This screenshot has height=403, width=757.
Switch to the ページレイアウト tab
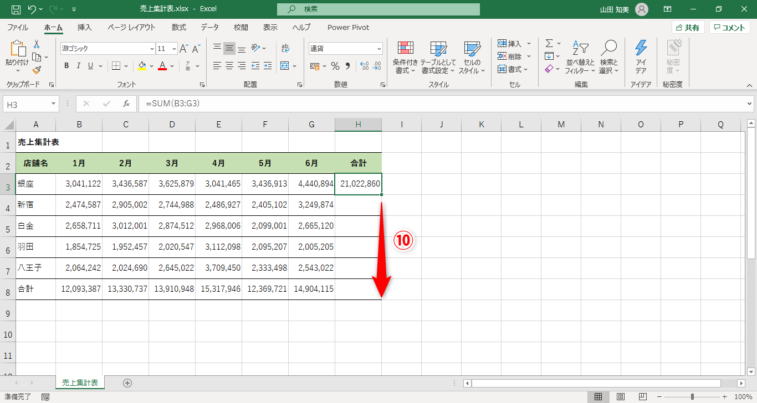(131, 27)
